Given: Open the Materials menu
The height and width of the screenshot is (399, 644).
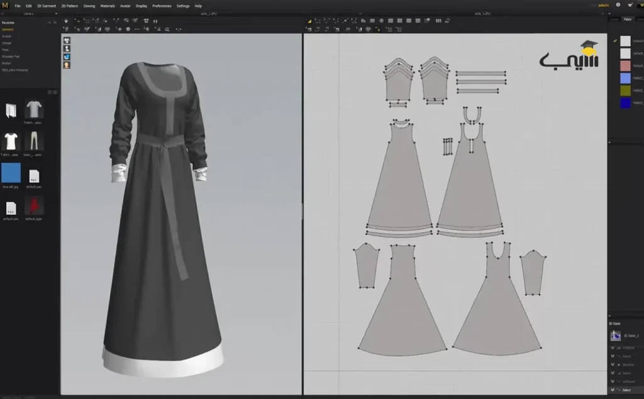Looking at the screenshot, I should pyautogui.click(x=108, y=6).
